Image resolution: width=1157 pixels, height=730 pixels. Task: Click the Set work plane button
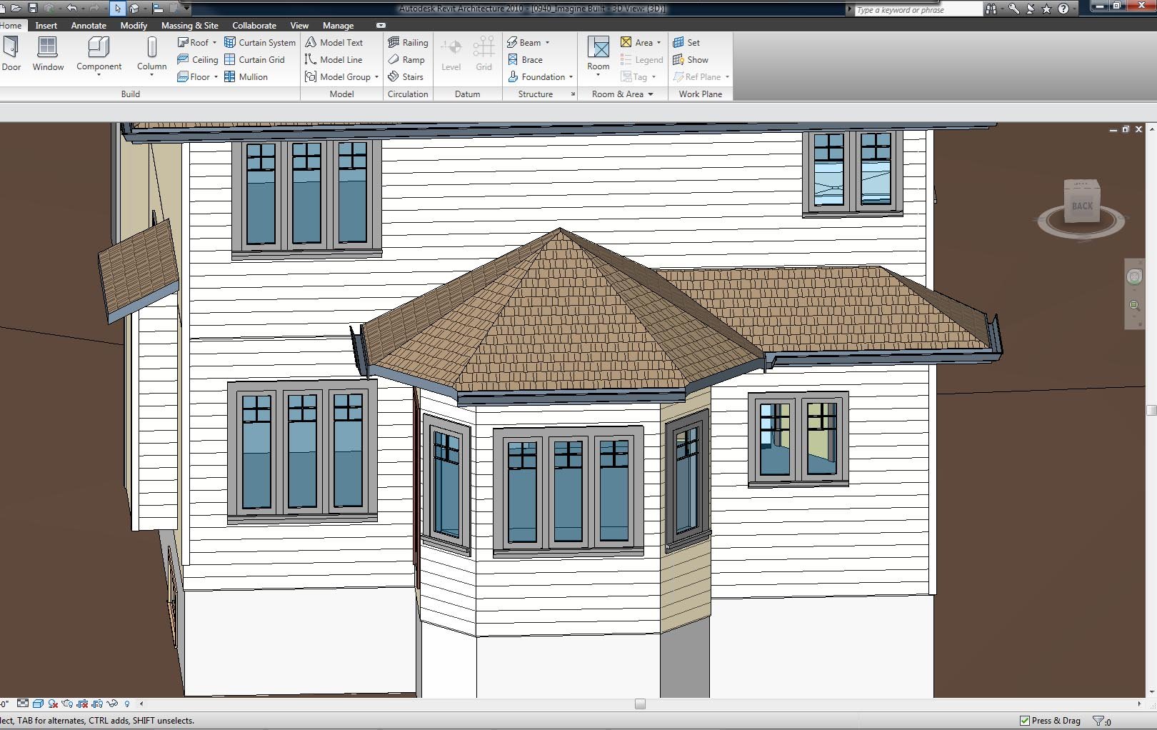(x=686, y=43)
